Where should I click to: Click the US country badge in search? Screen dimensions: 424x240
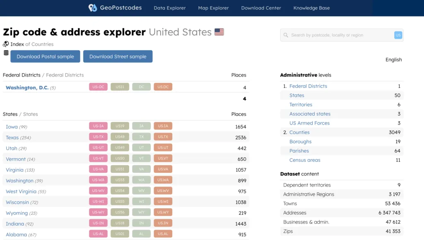pyautogui.click(x=398, y=35)
